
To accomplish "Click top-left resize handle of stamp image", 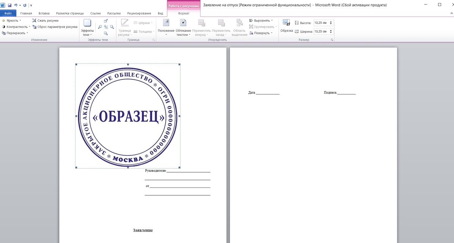I will click(x=76, y=64).
